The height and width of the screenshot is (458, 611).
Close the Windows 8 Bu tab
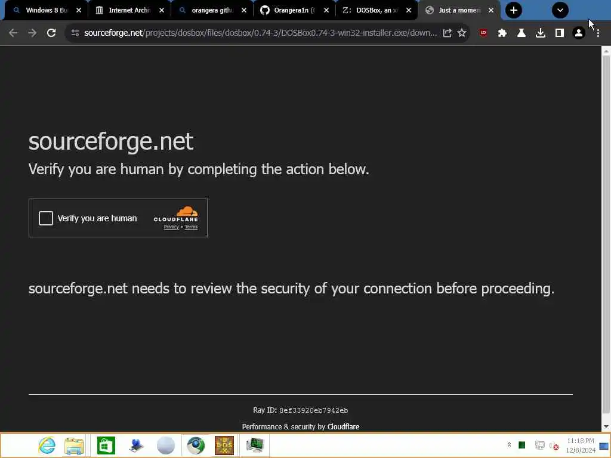pyautogui.click(x=79, y=10)
